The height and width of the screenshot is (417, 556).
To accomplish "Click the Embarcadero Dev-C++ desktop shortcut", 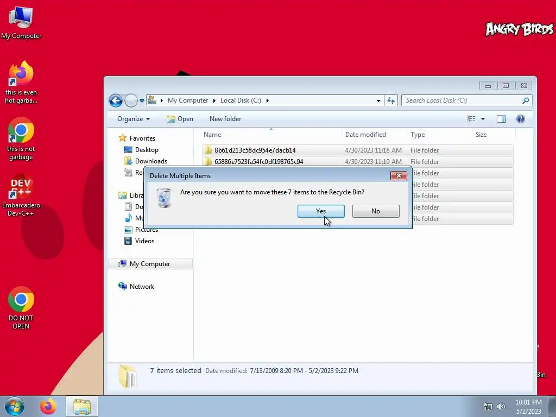I will (x=21, y=195).
